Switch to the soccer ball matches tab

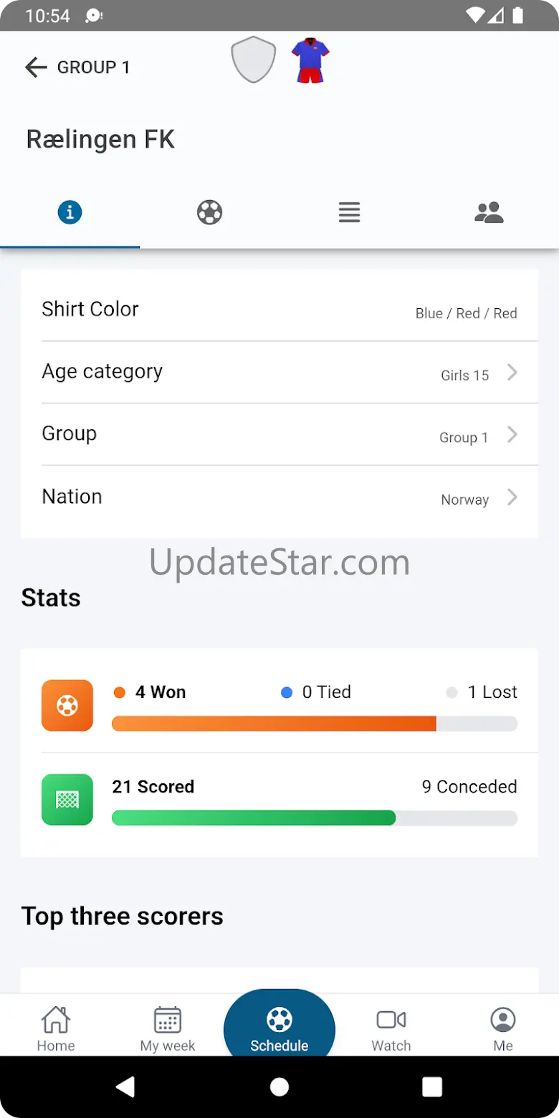click(x=209, y=212)
